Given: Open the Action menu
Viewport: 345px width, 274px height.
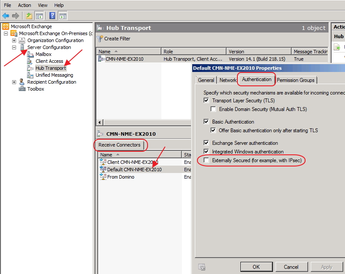Looking at the screenshot, I should pyautogui.click(x=24, y=5).
